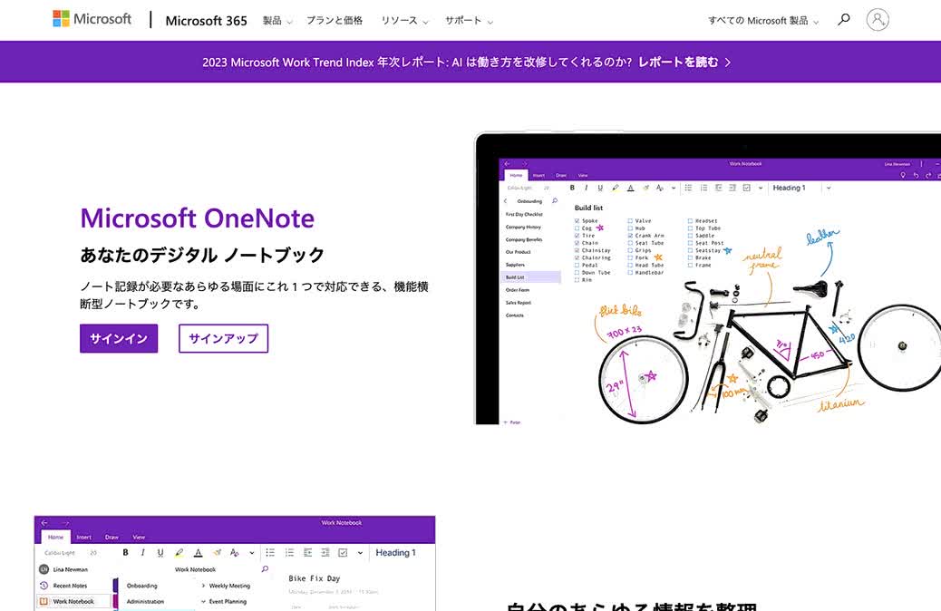The height and width of the screenshot is (611, 941).
Task: Toggle the Spoke checkbox in Build list
Action: click(577, 221)
